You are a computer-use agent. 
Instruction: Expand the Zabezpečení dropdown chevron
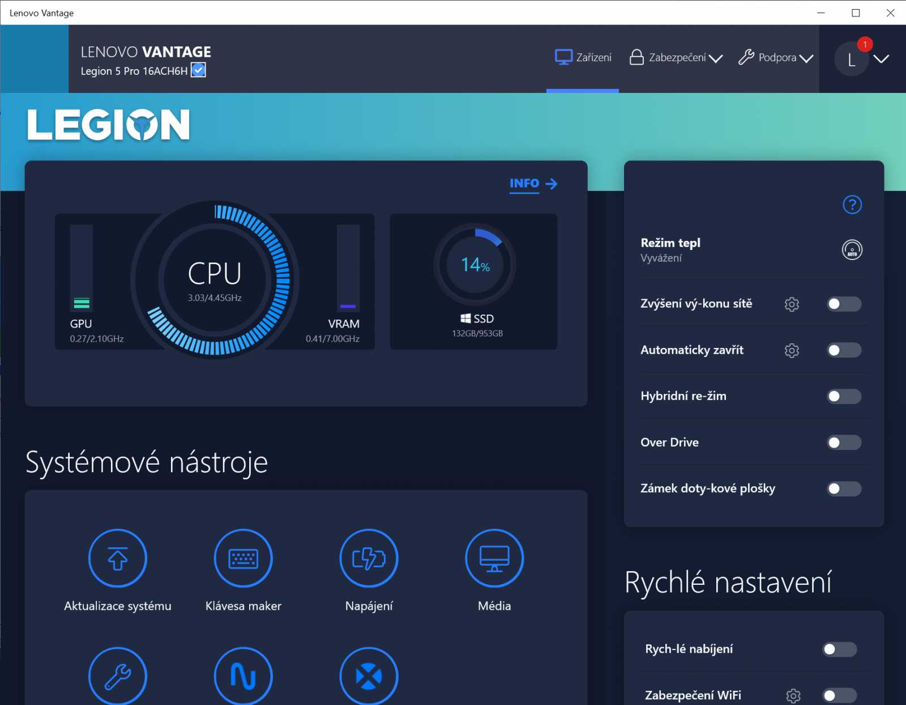click(716, 58)
